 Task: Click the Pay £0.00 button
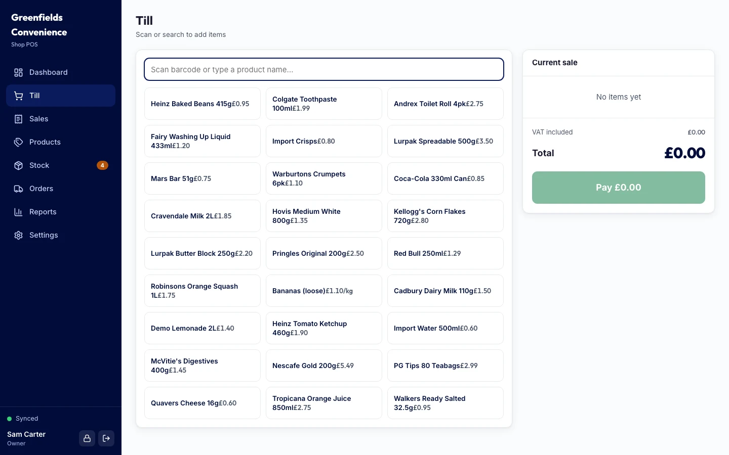(619, 188)
